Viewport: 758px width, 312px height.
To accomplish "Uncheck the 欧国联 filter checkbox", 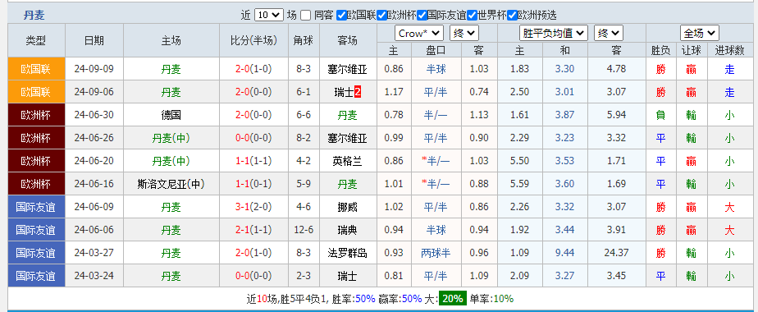I will [x=341, y=15].
